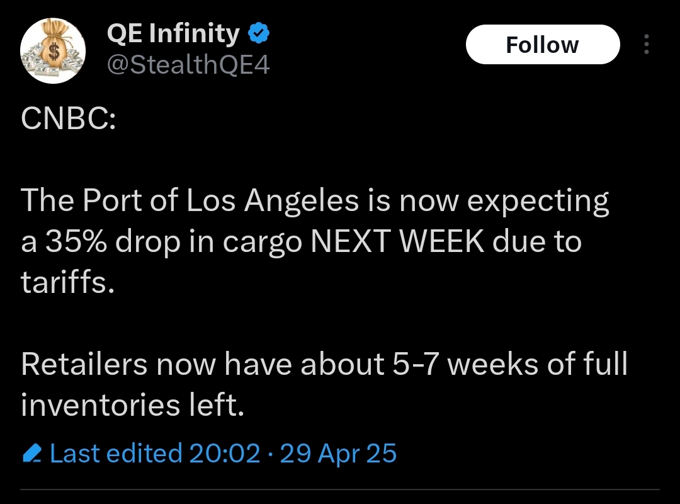Open the QE Infinity display name
680x504 pixels.
pyautogui.click(x=173, y=33)
